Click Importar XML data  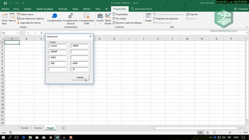tap(192, 14)
